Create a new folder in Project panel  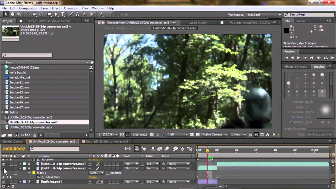tap(10, 135)
